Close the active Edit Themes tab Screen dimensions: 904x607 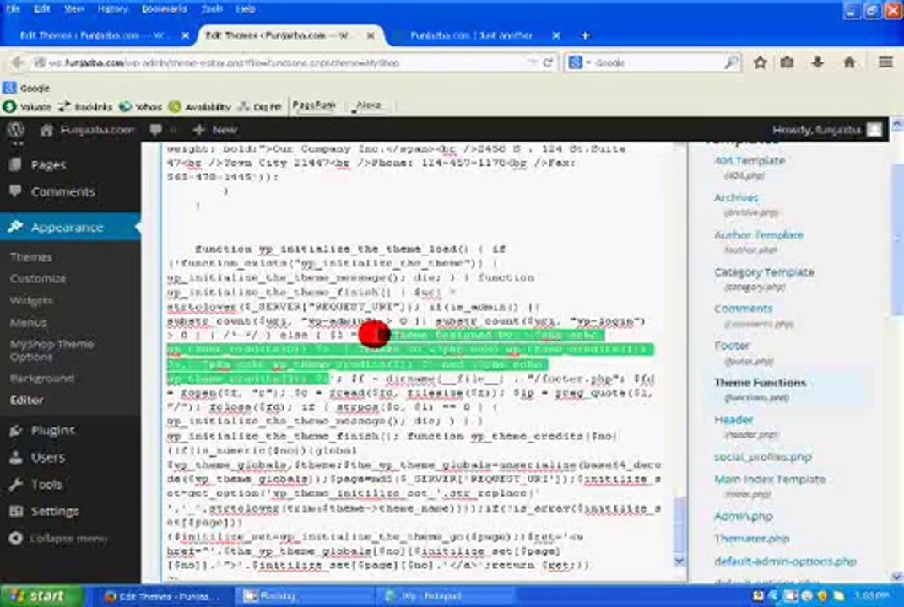click(371, 35)
